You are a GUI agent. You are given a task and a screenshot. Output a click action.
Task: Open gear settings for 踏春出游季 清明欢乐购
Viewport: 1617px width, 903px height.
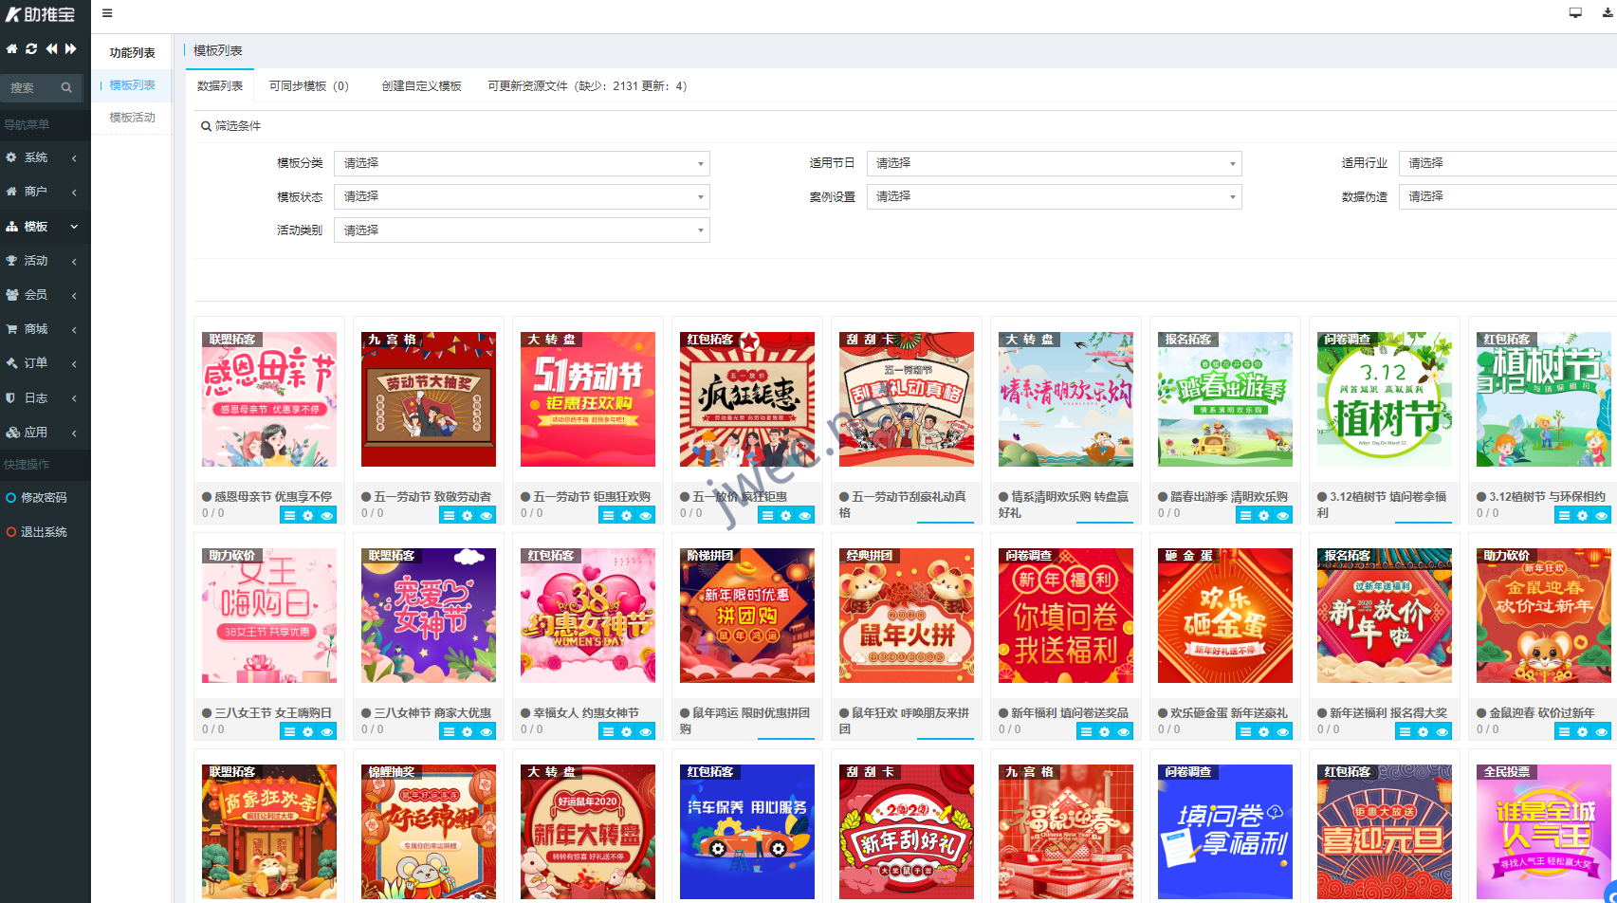click(x=1264, y=516)
